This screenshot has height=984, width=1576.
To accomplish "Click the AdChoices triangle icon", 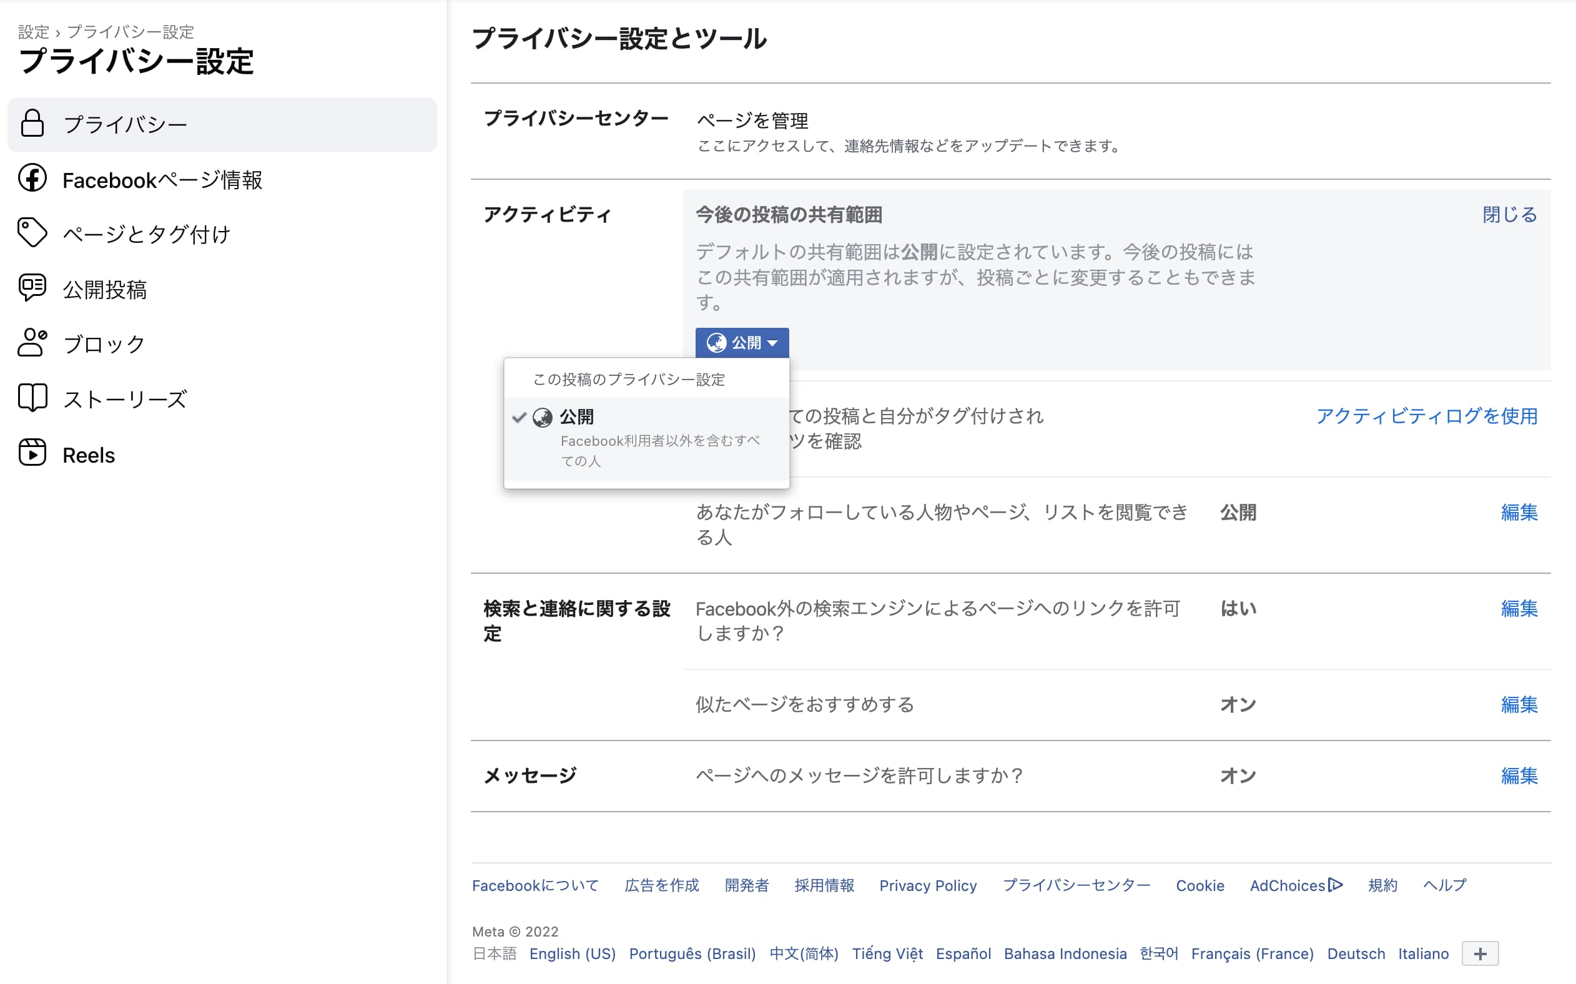I will (1335, 885).
